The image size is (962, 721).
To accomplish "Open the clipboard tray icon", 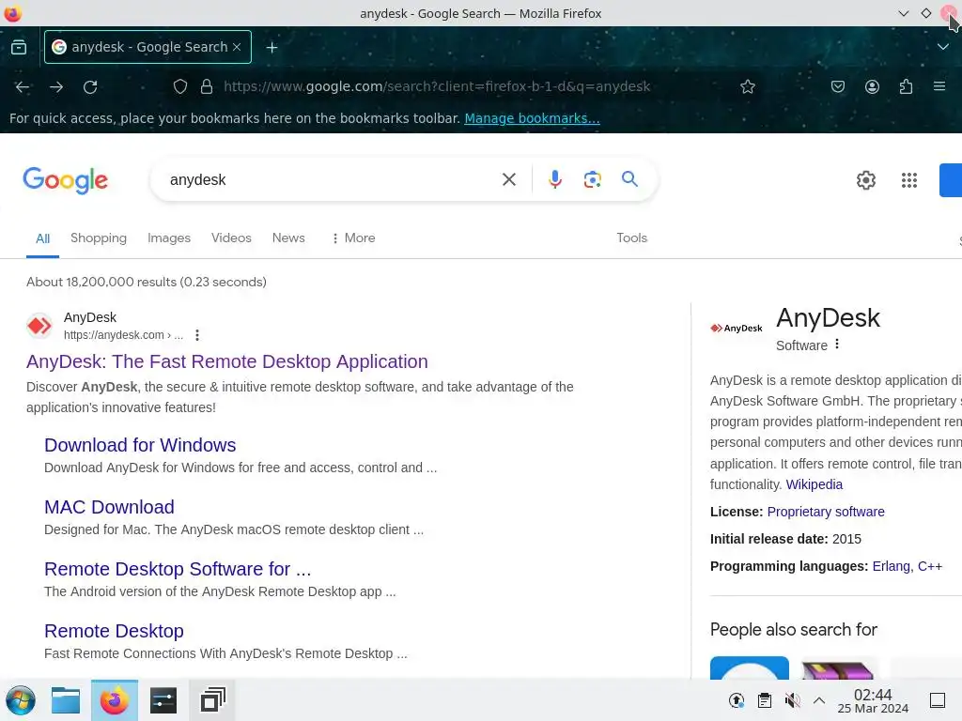I will click(765, 700).
